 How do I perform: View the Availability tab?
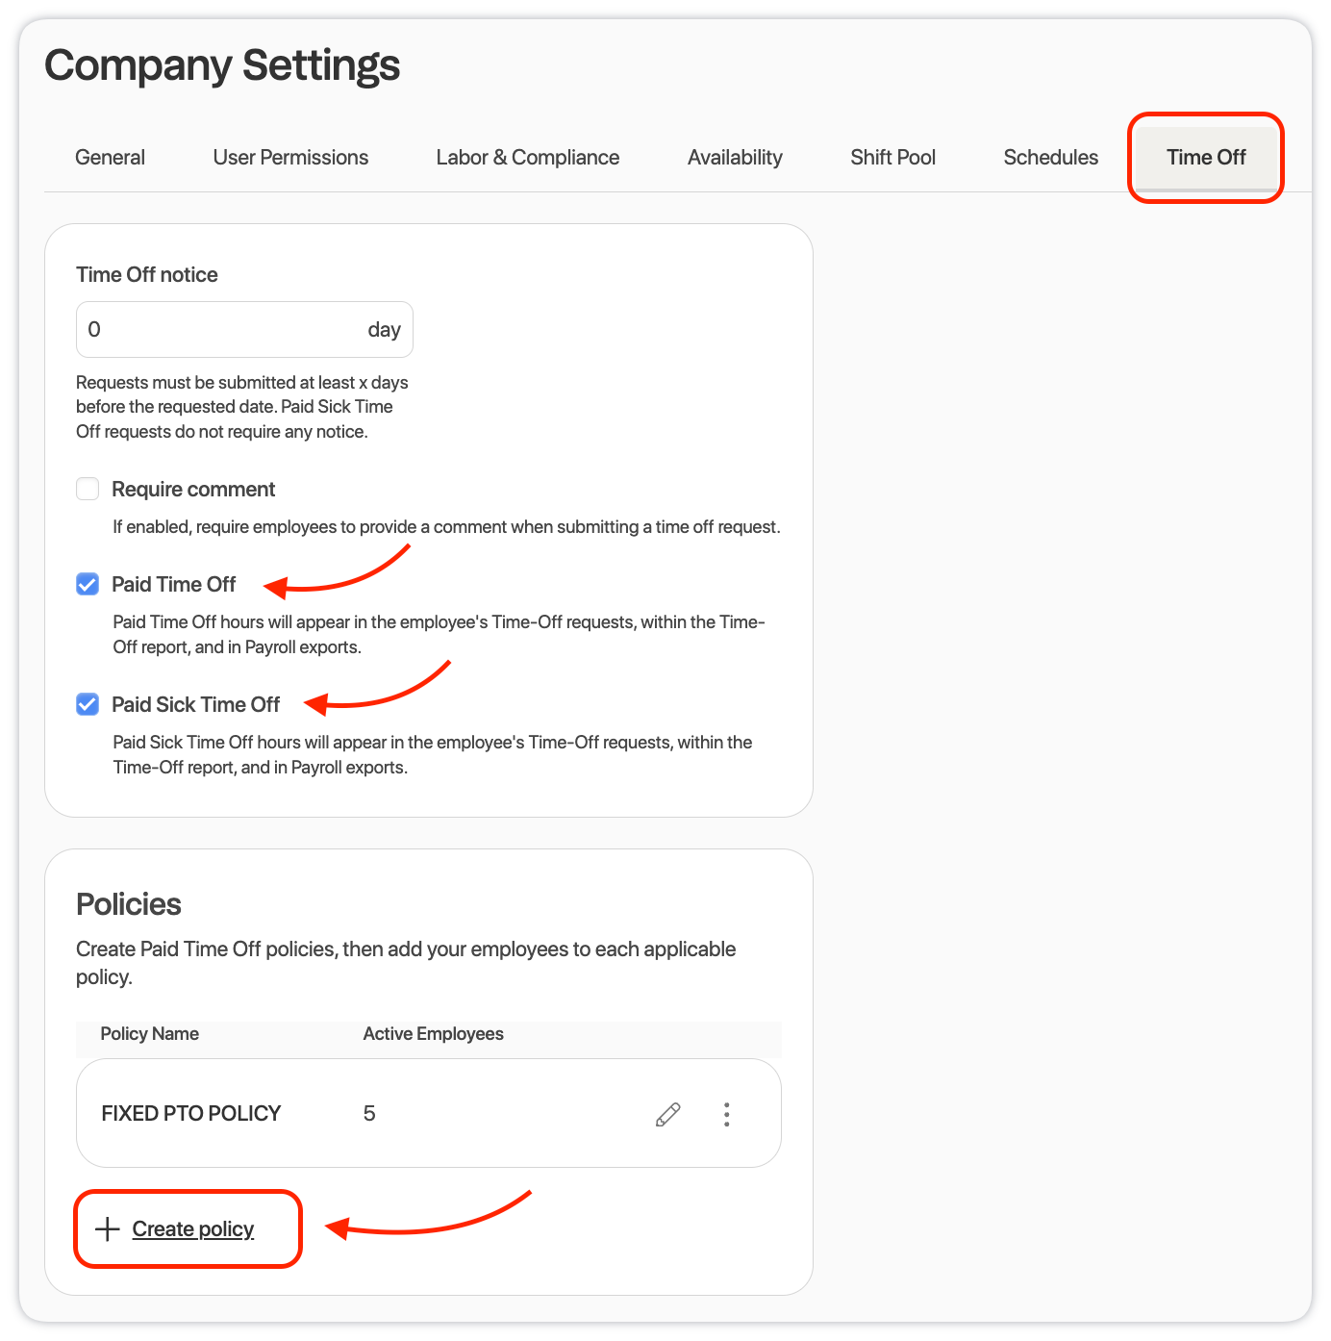point(735,157)
